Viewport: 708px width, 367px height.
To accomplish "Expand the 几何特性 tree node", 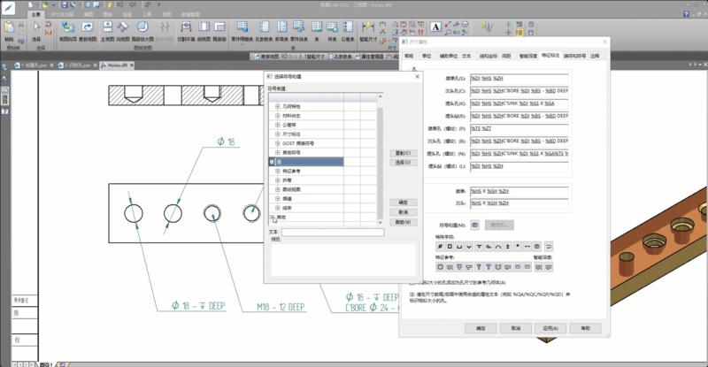I will click(x=277, y=106).
